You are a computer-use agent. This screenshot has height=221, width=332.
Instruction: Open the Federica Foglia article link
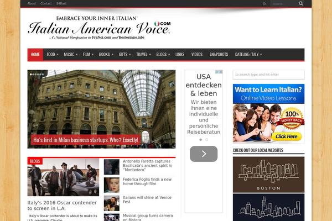pos(147,181)
